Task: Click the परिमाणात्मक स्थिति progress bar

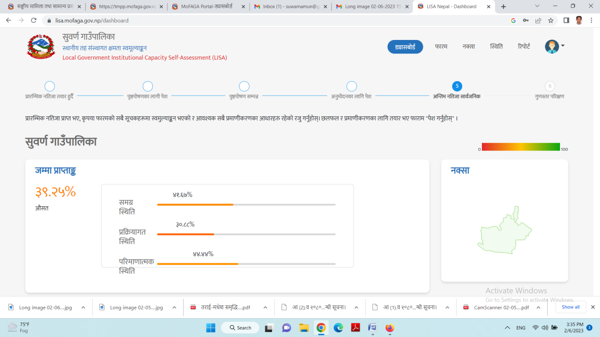Action: pos(246,264)
